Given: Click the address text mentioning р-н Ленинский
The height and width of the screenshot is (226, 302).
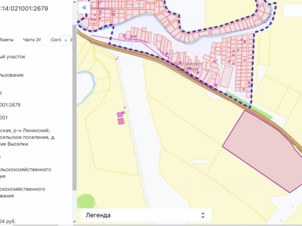Looking at the screenshot, I should tap(25, 130).
